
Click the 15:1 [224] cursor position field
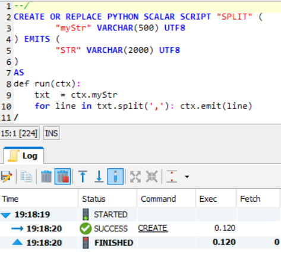20,133
